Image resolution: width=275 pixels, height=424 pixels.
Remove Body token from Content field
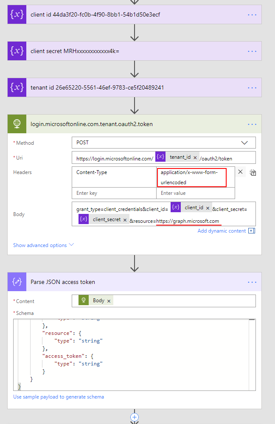click(x=109, y=301)
